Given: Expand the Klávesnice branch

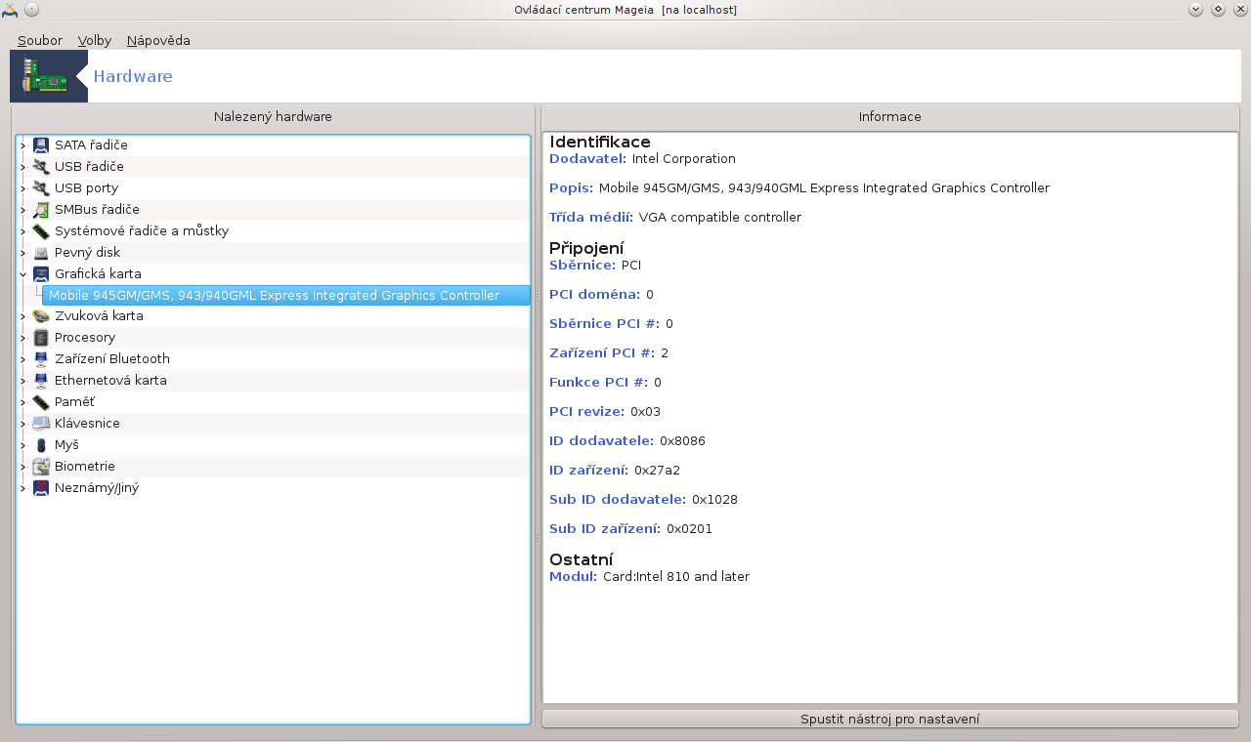Looking at the screenshot, I should click(22, 424).
